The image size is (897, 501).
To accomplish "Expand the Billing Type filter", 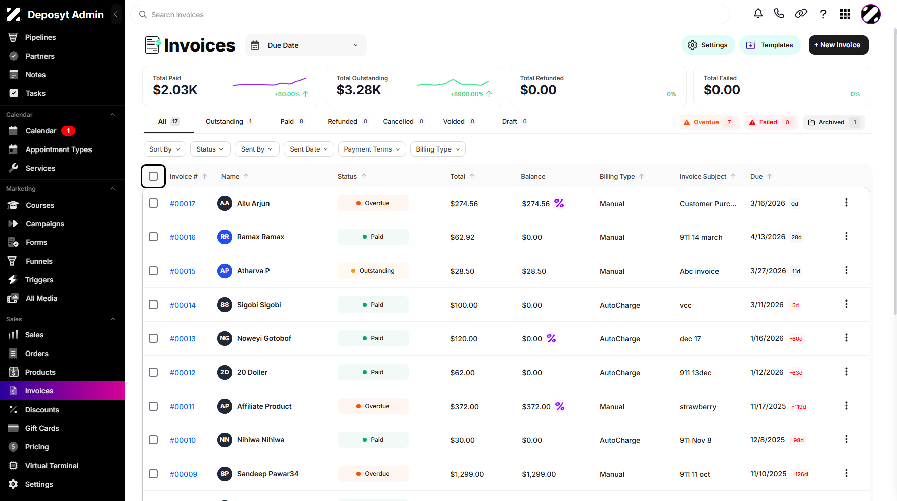I will click(x=438, y=149).
